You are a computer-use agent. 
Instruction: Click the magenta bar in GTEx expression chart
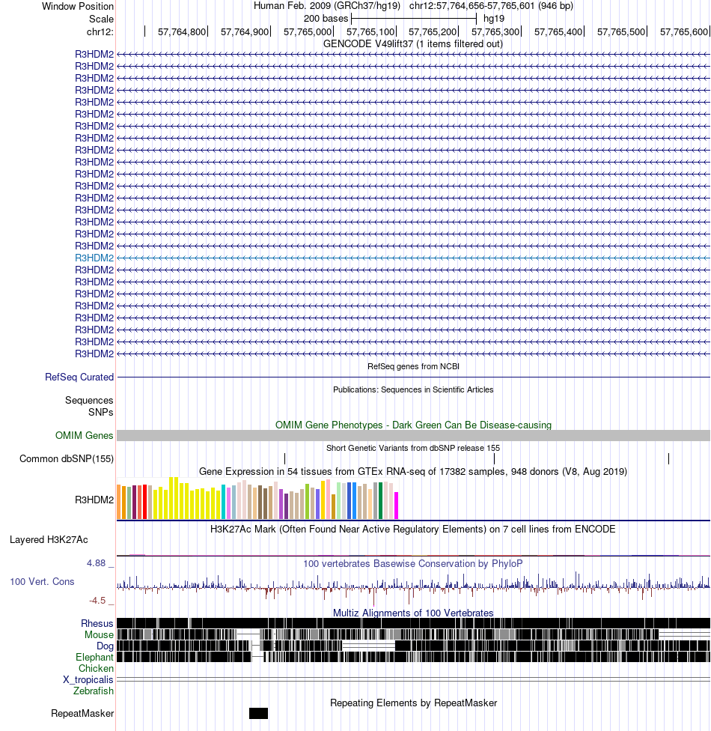pos(397,506)
